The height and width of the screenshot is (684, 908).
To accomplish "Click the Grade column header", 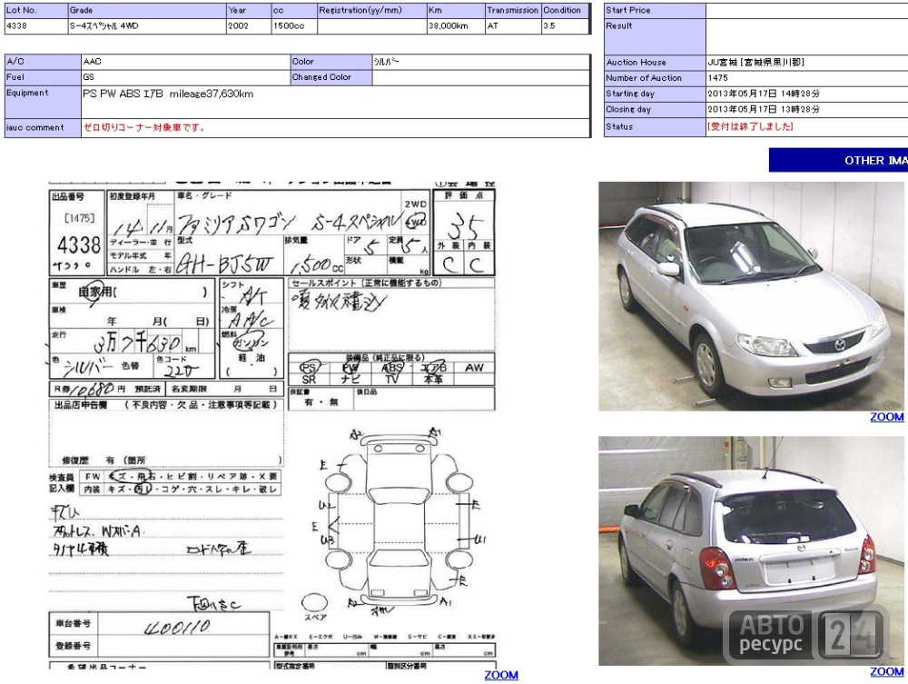I will [x=147, y=10].
